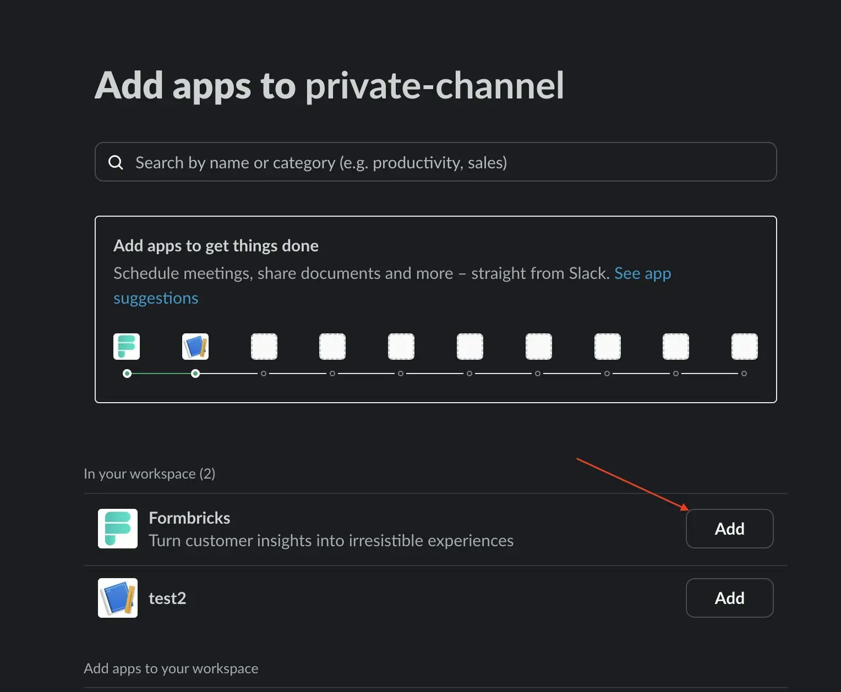841x692 pixels.
Task: Focus the search by name or category field
Action: [x=435, y=162]
